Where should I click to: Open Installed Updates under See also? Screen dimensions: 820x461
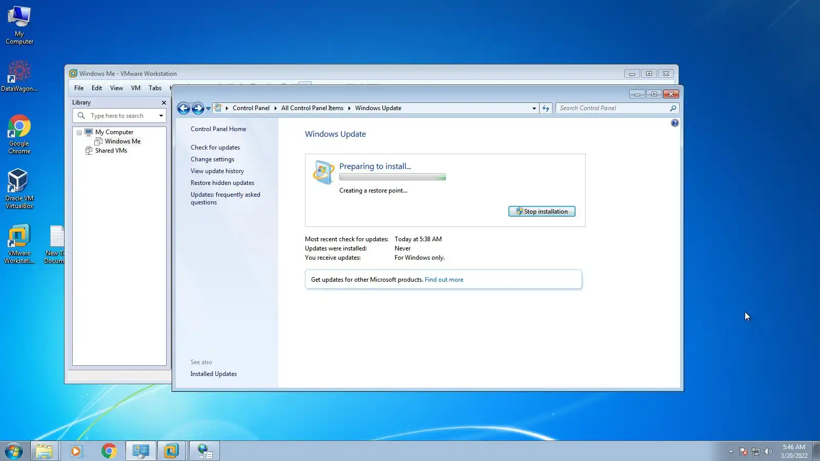[x=214, y=374]
